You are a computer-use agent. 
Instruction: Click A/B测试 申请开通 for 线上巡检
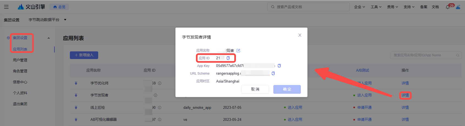[x=364, y=107]
